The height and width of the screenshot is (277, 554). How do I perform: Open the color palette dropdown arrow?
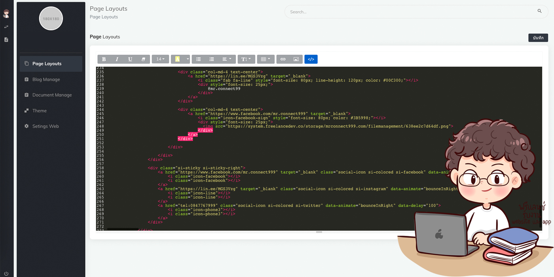[x=188, y=59]
